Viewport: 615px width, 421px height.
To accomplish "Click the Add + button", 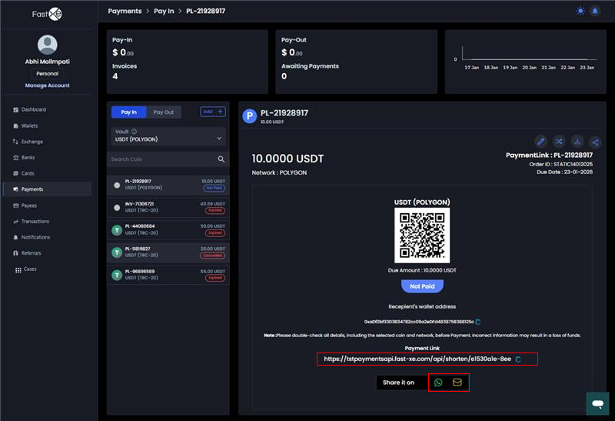I will point(213,112).
